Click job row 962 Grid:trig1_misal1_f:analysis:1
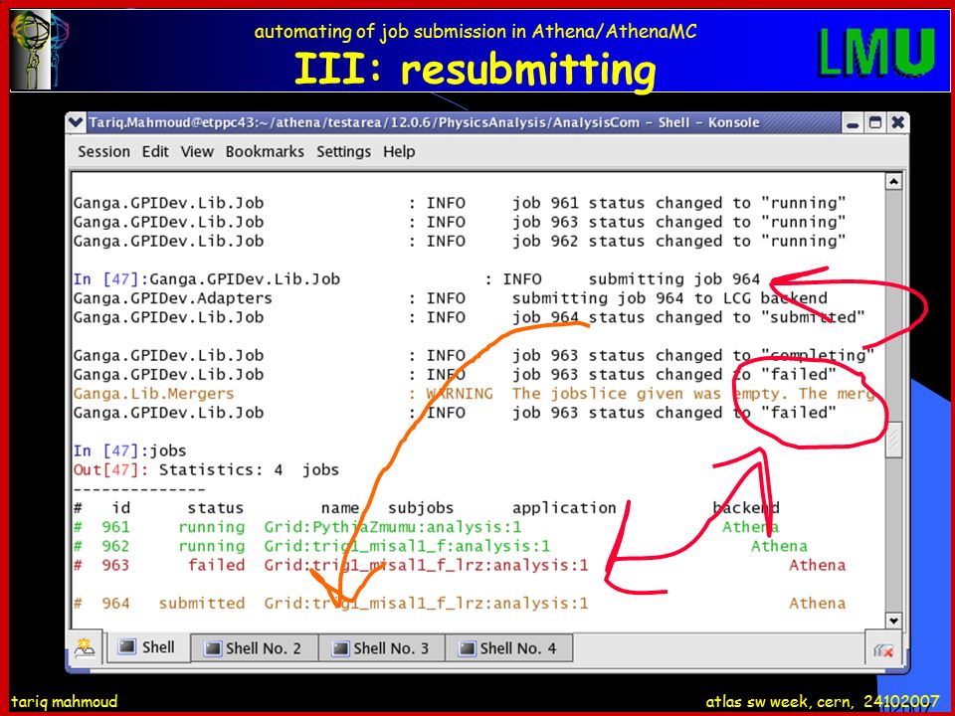 click(x=441, y=546)
